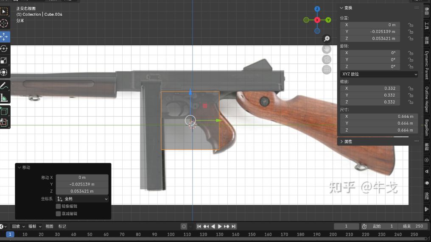431x242 pixels.
Task: Click the 移动 X field 0 m
Action: click(82, 178)
